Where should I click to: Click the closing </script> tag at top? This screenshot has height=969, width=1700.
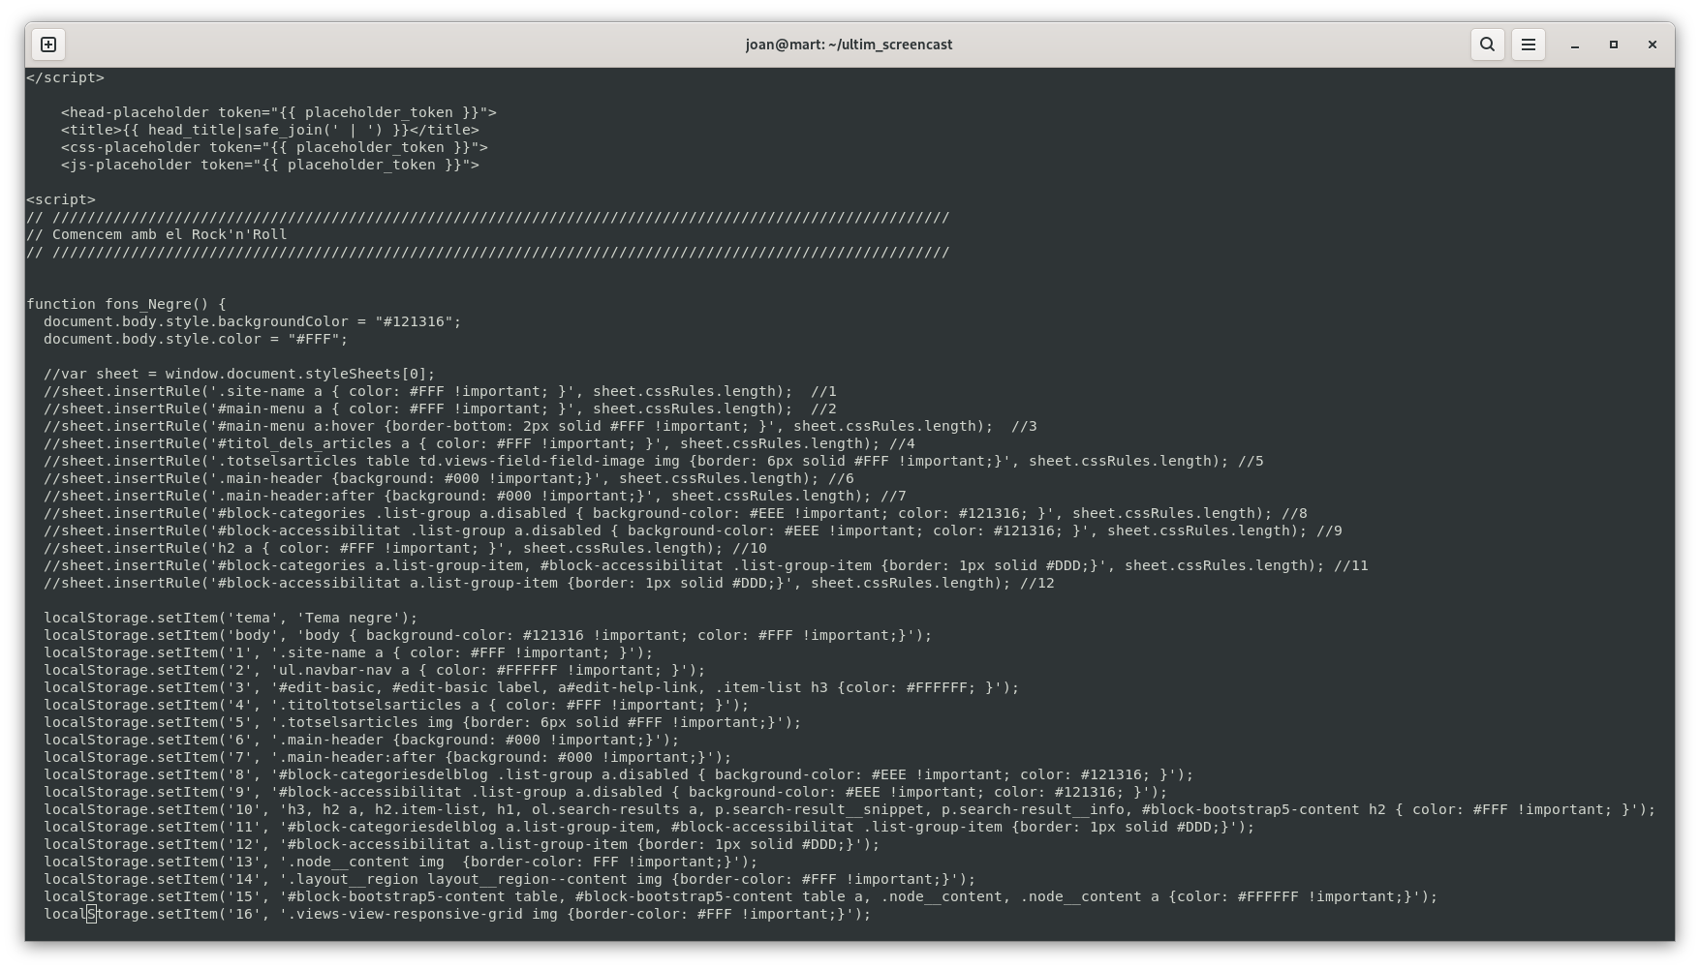coord(64,77)
